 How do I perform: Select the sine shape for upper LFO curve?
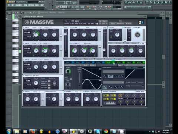[x=105, y=76]
